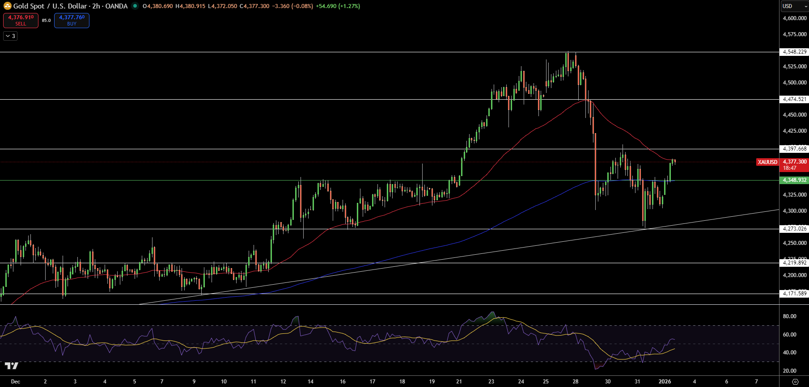Screen dimensions: 809x387
Task: Click the gold bars symbol icon
Action: click(x=7, y=6)
